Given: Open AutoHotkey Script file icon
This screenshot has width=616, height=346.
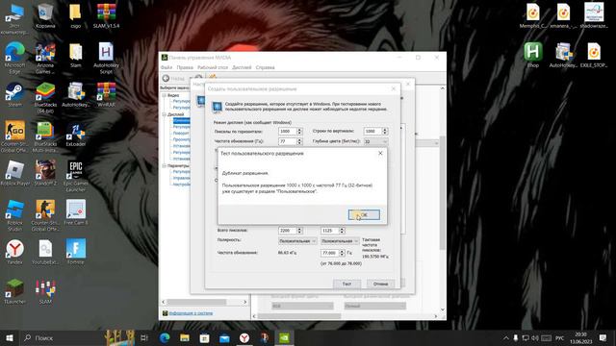Looking at the screenshot, I should [x=106, y=58].
